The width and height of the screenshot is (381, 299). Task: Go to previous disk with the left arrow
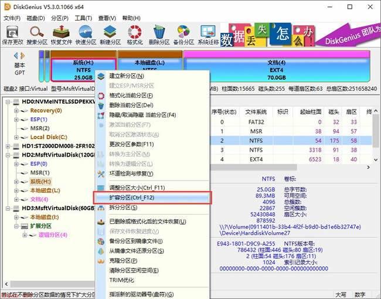coord(16,56)
